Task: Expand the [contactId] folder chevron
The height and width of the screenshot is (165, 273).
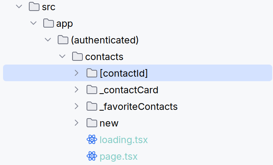Action: [76, 73]
